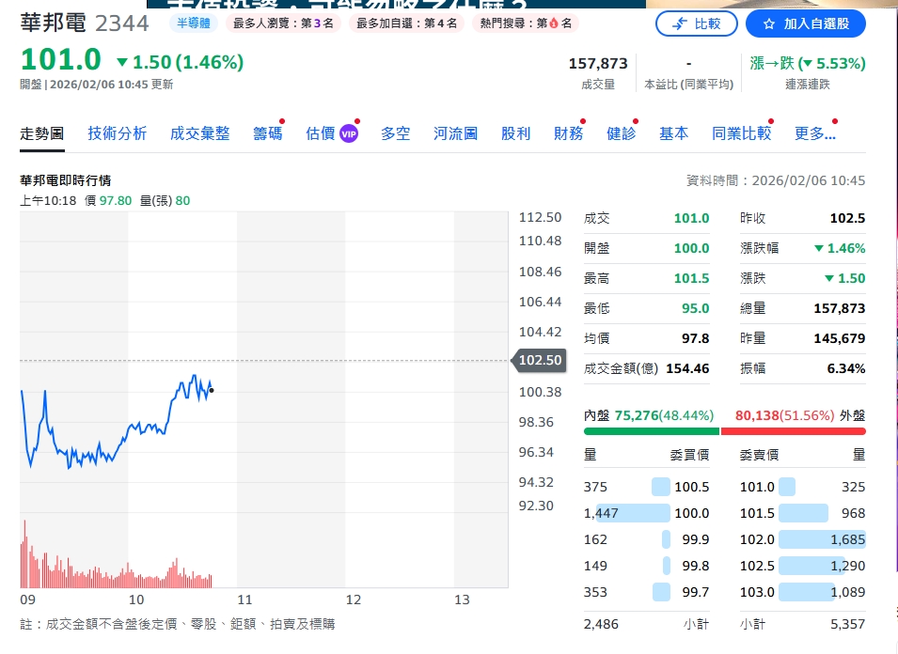This screenshot has height=654, width=898.
Task: Click the red 外盤 ratio bar
Action: (793, 431)
